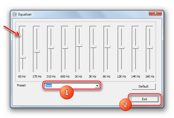The width and height of the screenshot is (174, 118).
Task: Select the 16K Hz band slider thumb
Action: pos(149,47)
